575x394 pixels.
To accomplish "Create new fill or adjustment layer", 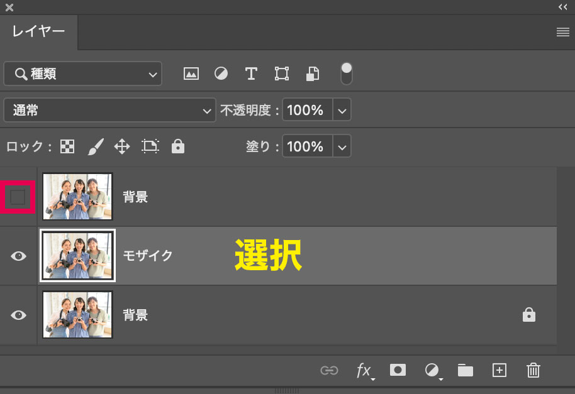I will pos(433,371).
